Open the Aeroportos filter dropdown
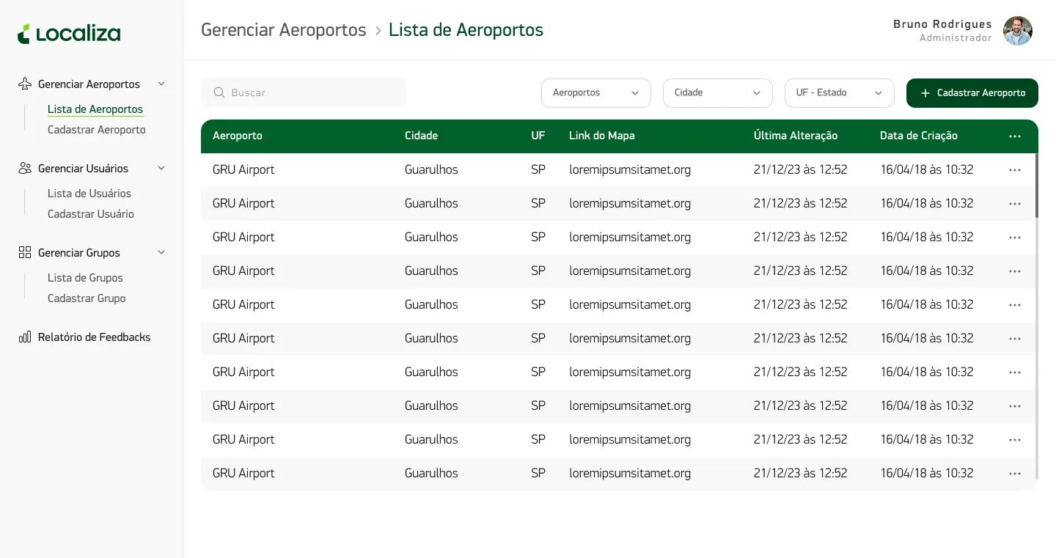 (595, 93)
